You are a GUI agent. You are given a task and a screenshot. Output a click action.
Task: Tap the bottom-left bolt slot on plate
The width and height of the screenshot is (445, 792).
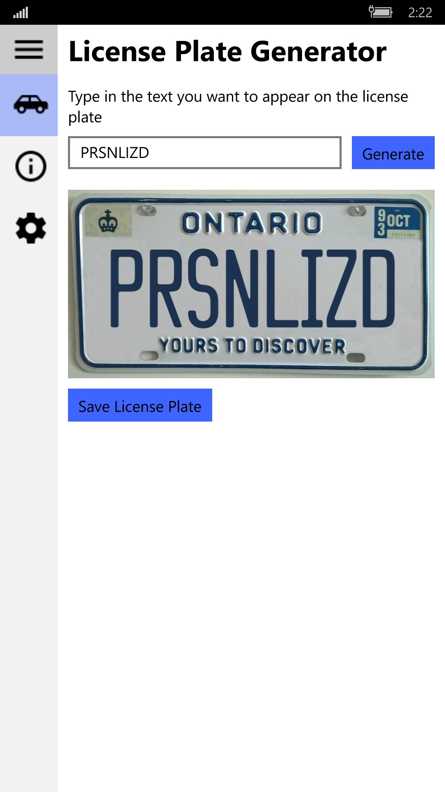point(149,356)
